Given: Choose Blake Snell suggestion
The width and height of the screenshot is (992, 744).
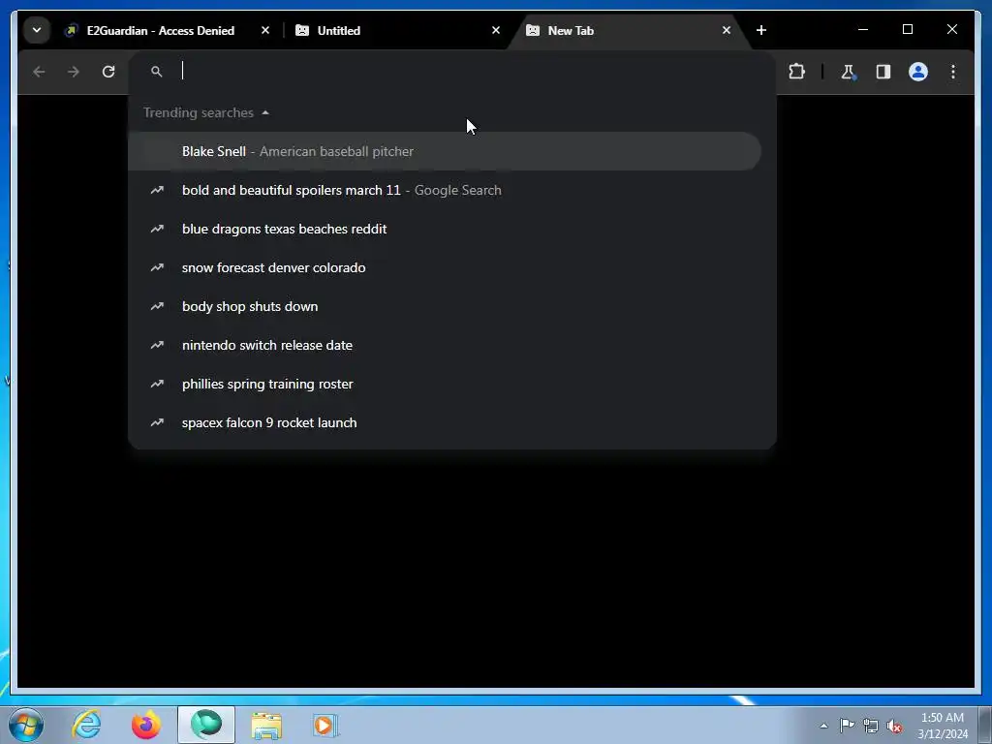Looking at the screenshot, I should [x=444, y=151].
